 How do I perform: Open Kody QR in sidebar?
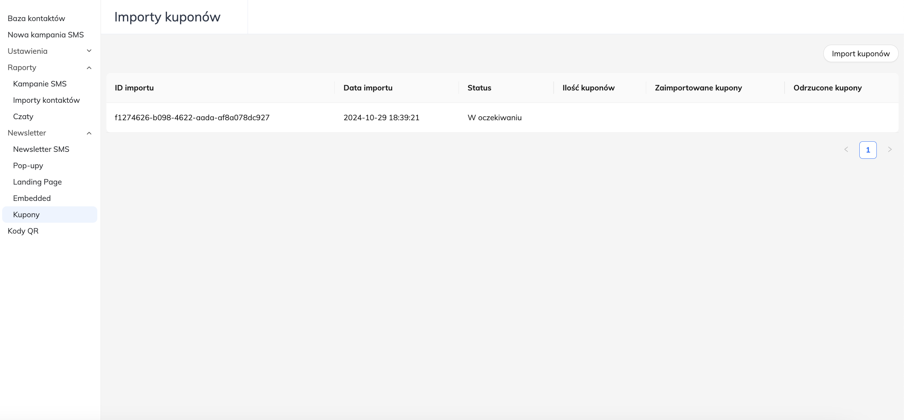[23, 231]
